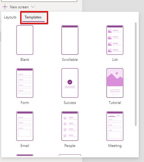Pick the Meeting screen template
Screen dimensions: 144x162
click(115, 126)
